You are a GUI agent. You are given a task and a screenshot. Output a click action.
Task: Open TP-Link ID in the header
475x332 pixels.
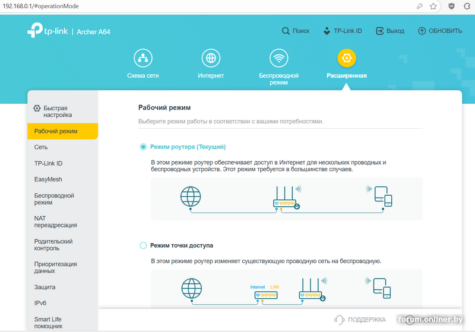(x=343, y=31)
